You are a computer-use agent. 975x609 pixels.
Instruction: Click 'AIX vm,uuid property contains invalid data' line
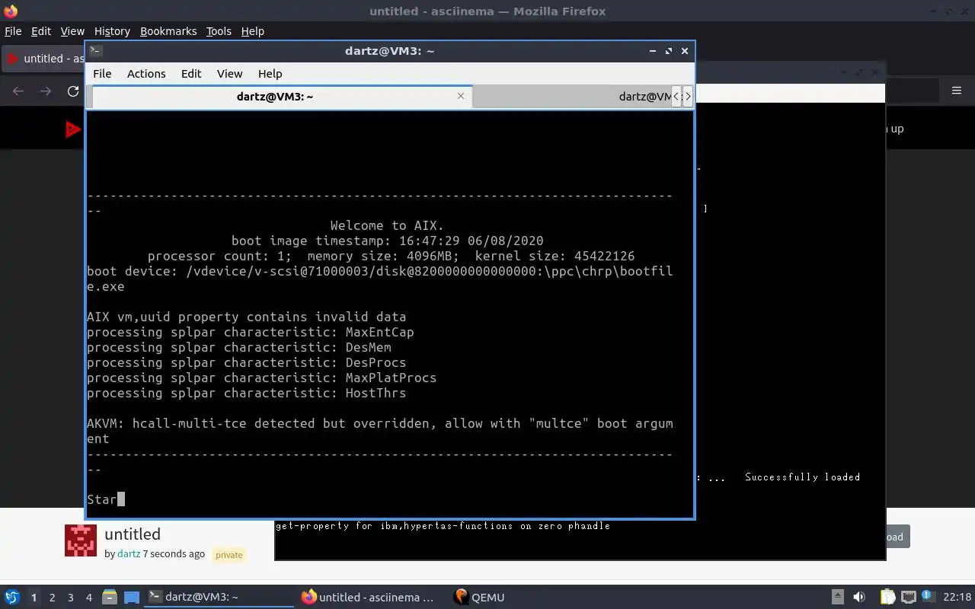tap(246, 317)
